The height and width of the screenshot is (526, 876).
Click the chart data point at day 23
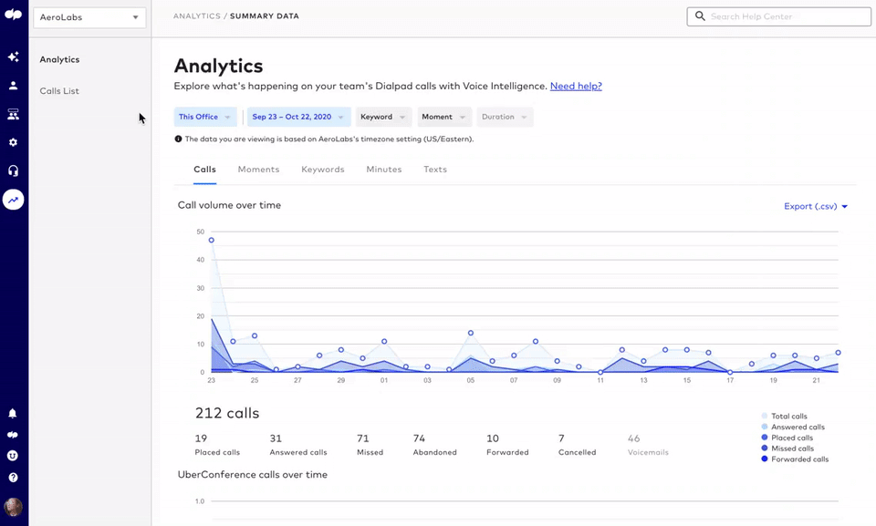[x=211, y=240]
